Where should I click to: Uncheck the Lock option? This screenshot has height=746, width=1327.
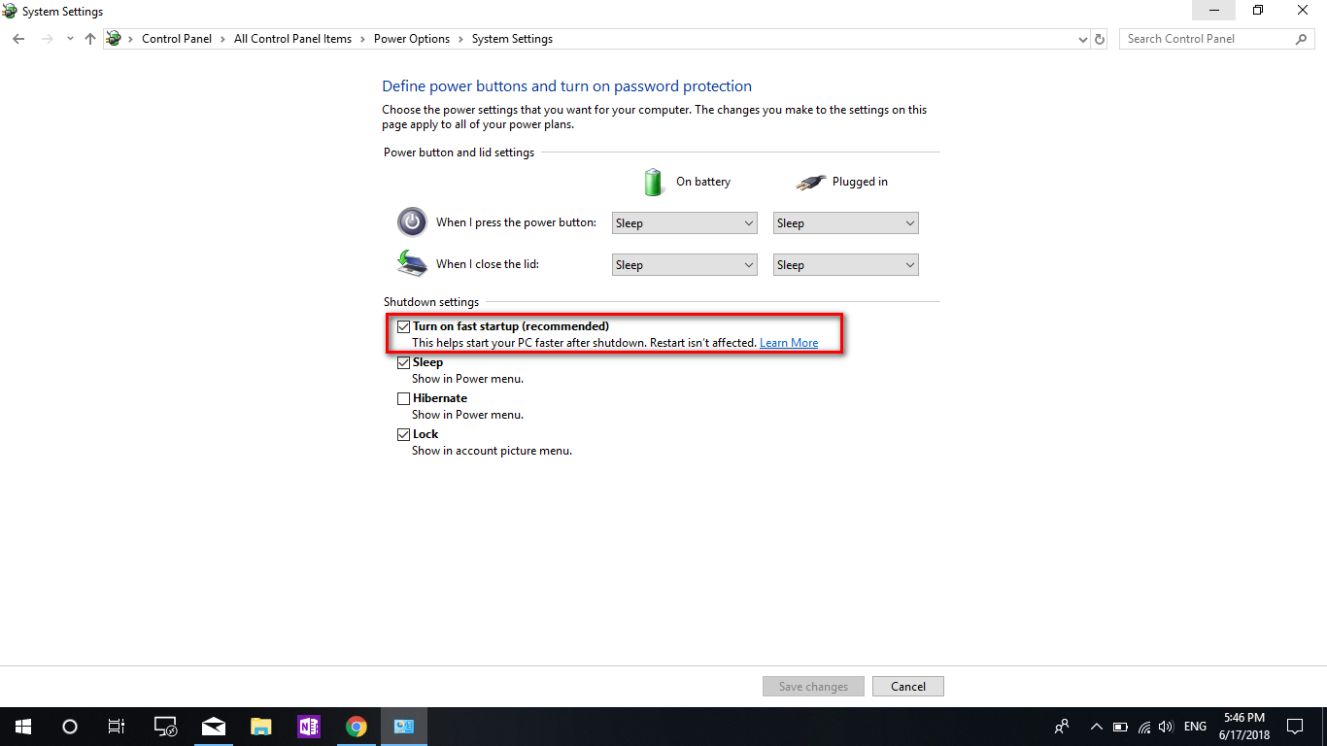(403, 434)
